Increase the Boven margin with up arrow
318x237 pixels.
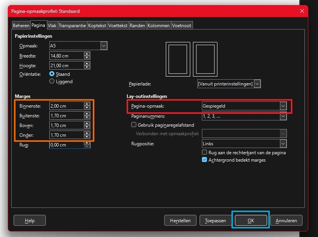pos(87,124)
